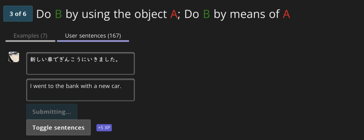364x140 pixels.
Task: Click the first red A in the heading
Action: pyautogui.click(x=174, y=14)
